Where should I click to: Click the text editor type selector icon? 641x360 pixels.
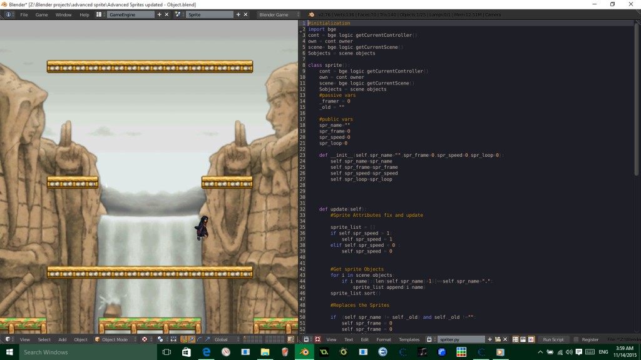click(x=305, y=339)
